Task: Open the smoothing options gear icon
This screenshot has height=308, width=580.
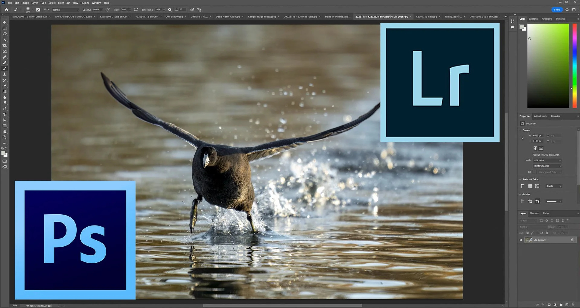Action: tap(170, 10)
